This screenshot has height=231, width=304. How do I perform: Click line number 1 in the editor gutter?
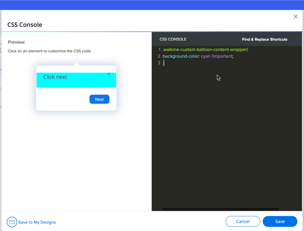159,49
